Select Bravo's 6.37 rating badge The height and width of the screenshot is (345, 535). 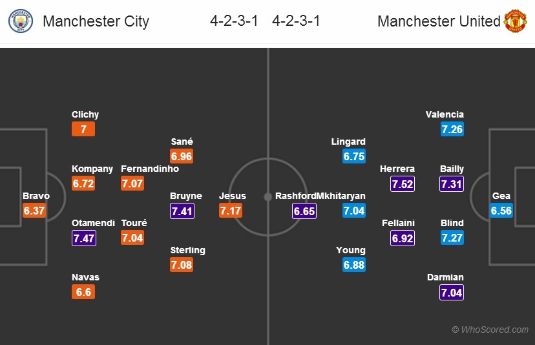click(34, 211)
